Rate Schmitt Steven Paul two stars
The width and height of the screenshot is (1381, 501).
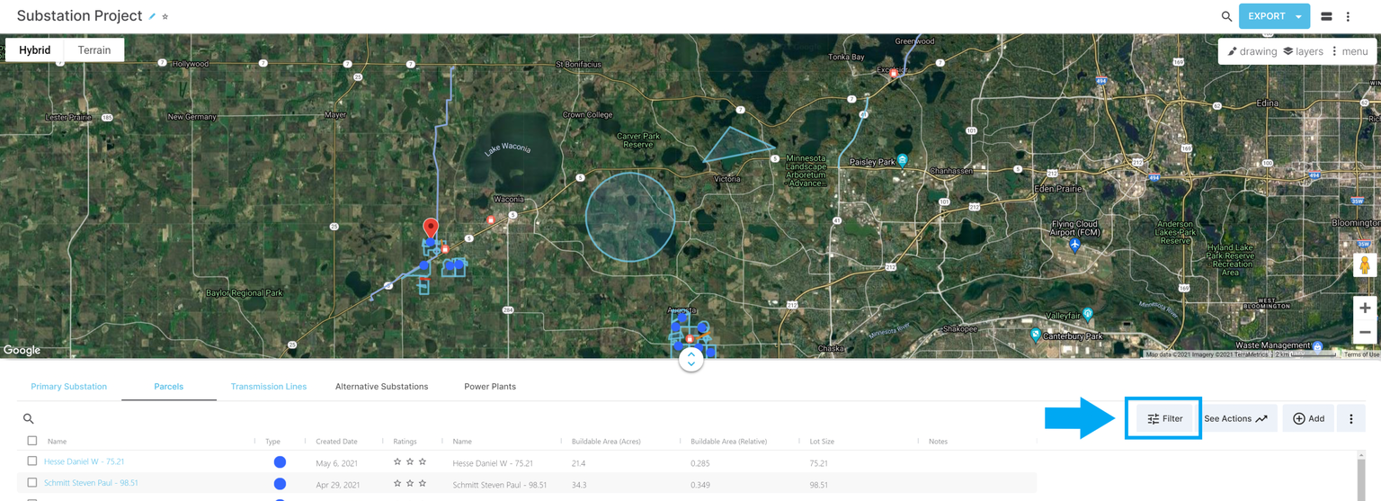pyautogui.click(x=410, y=483)
